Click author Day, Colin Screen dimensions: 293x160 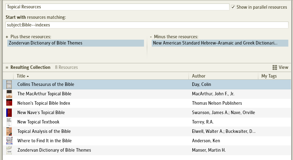[x=201, y=85]
